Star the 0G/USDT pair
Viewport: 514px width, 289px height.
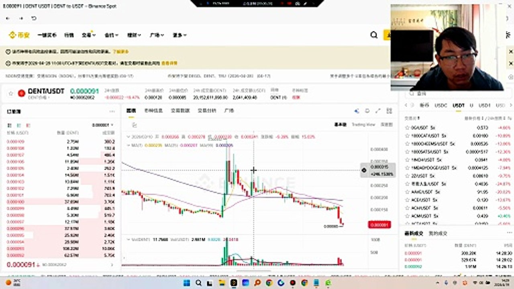click(407, 128)
